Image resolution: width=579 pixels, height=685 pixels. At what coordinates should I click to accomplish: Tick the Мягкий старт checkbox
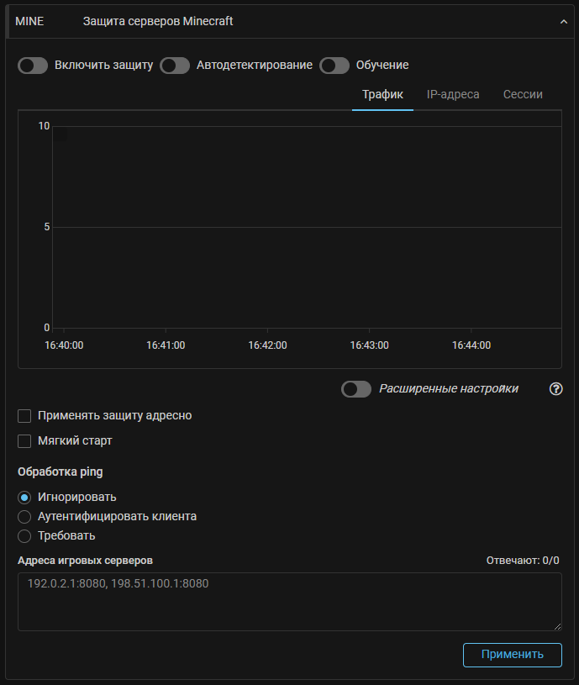coord(24,440)
